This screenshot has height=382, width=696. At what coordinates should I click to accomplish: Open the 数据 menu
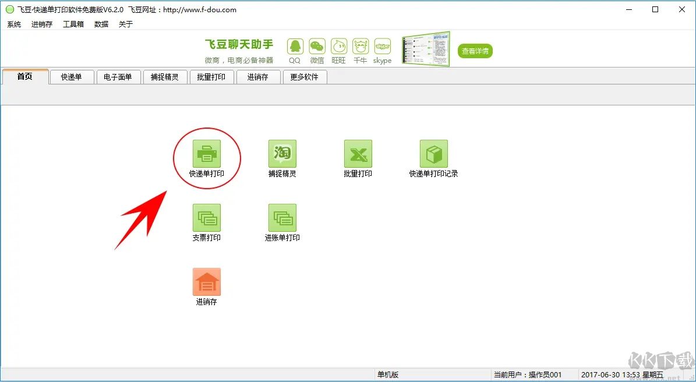[101, 24]
